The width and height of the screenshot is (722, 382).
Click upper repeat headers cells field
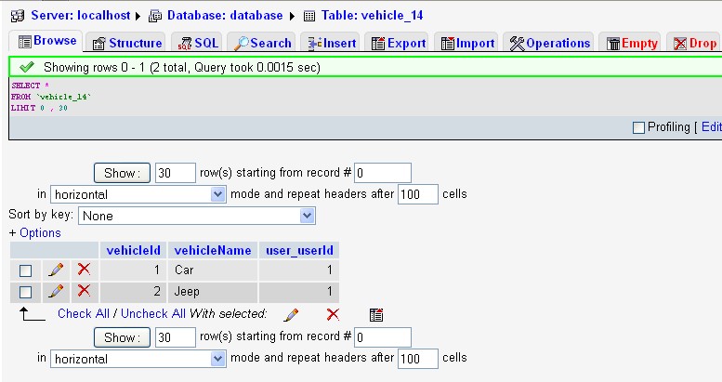pyautogui.click(x=418, y=194)
